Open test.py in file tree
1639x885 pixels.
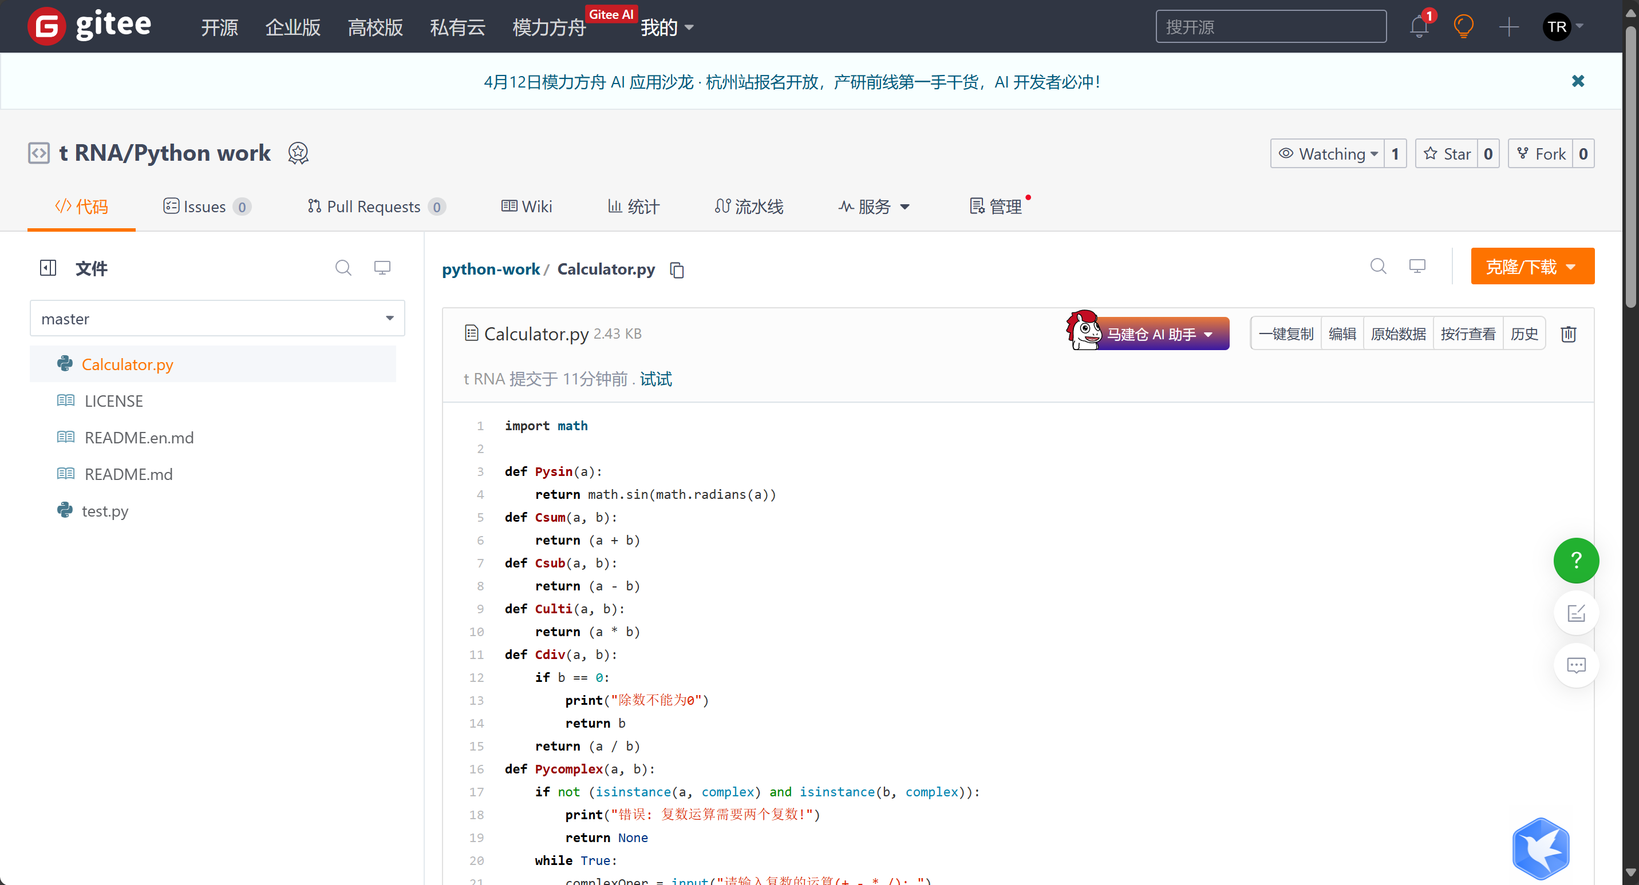105,511
